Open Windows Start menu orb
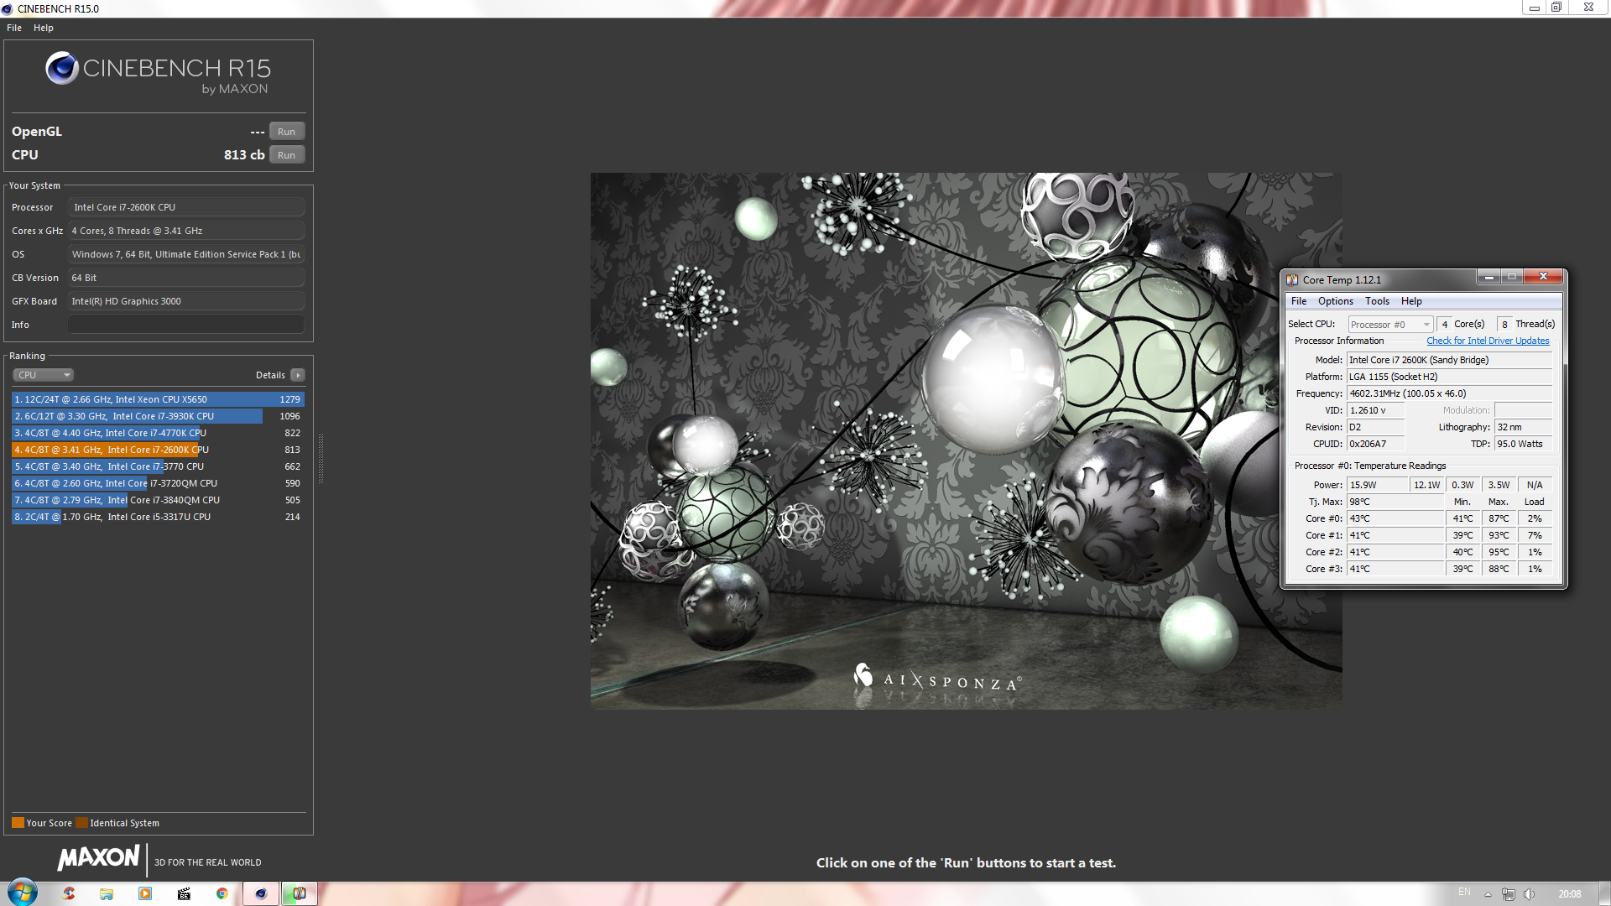The image size is (1611, 906). (23, 893)
